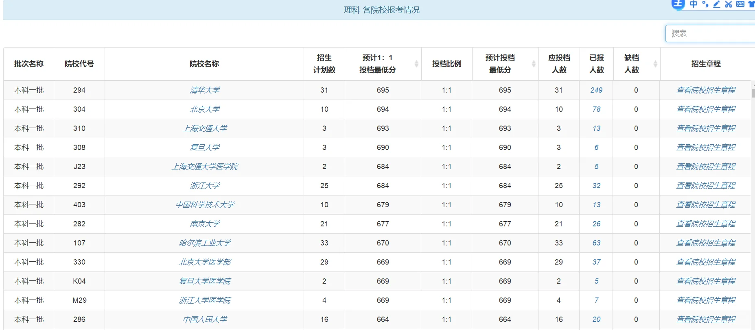Click 已报人数 249 for 清华大学
Viewport: 755px width, 330px height.
click(x=596, y=90)
